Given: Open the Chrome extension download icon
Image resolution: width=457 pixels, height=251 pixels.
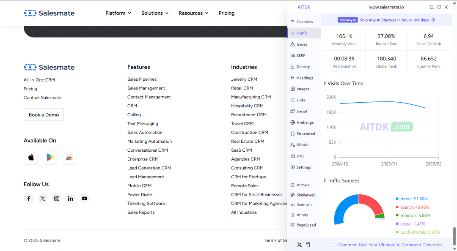Looking at the screenshot, I should [x=69, y=157].
